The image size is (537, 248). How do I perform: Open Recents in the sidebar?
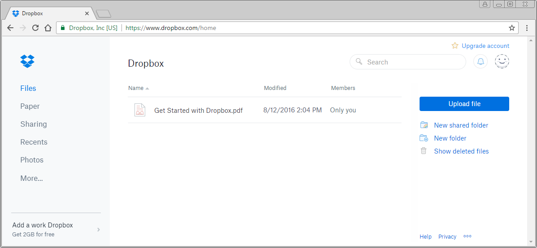pyautogui.click(x=34, y=142)
